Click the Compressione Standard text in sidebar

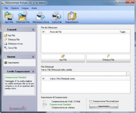(x=15, y=77)
